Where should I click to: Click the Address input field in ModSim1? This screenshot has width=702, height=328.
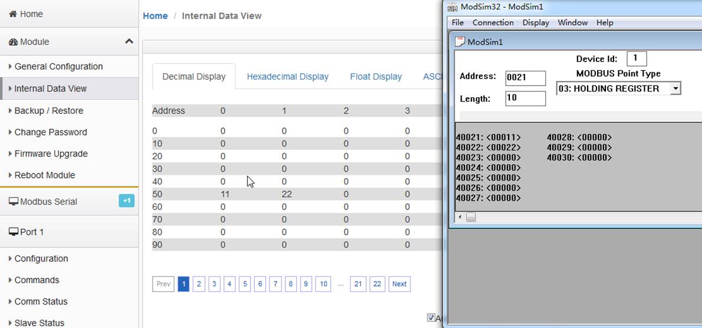click(526, 78)
